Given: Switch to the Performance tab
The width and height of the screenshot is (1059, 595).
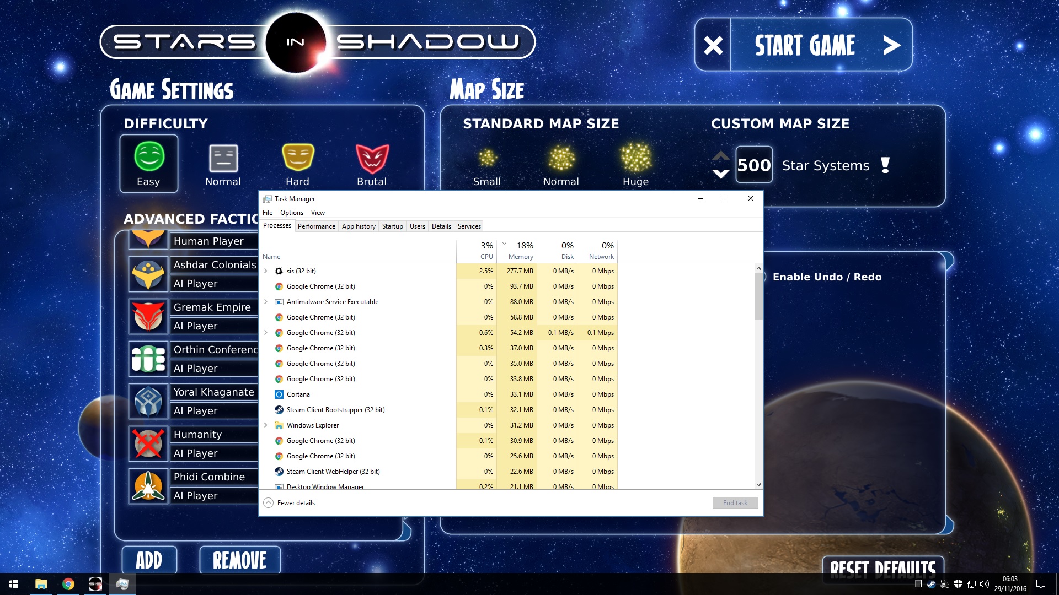Looking at the screenshot, I should pyautogui.click(x=317, y=226).
